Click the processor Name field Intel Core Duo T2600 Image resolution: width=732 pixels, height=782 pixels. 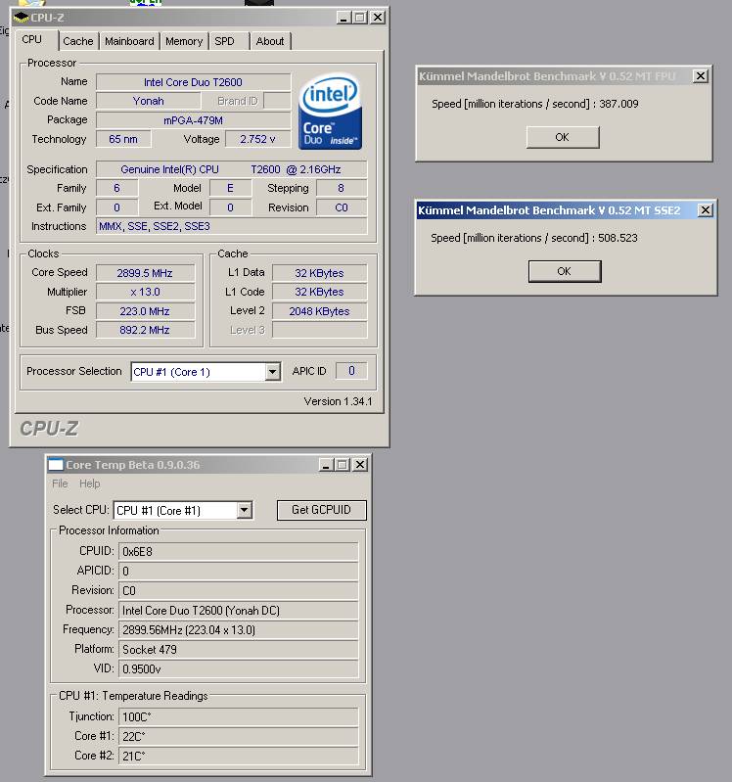(x=194, y=82)
